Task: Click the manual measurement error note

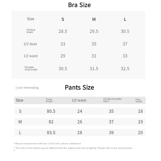Action: [48, 143]
